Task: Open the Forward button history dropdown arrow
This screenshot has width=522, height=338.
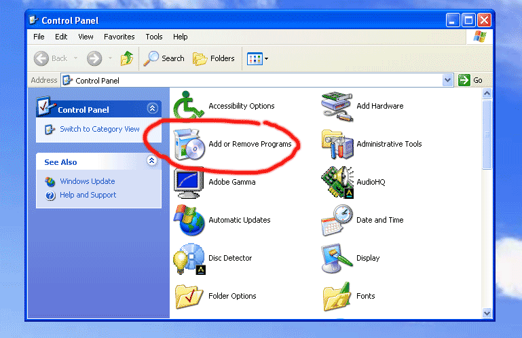Action: pos(110,58)
